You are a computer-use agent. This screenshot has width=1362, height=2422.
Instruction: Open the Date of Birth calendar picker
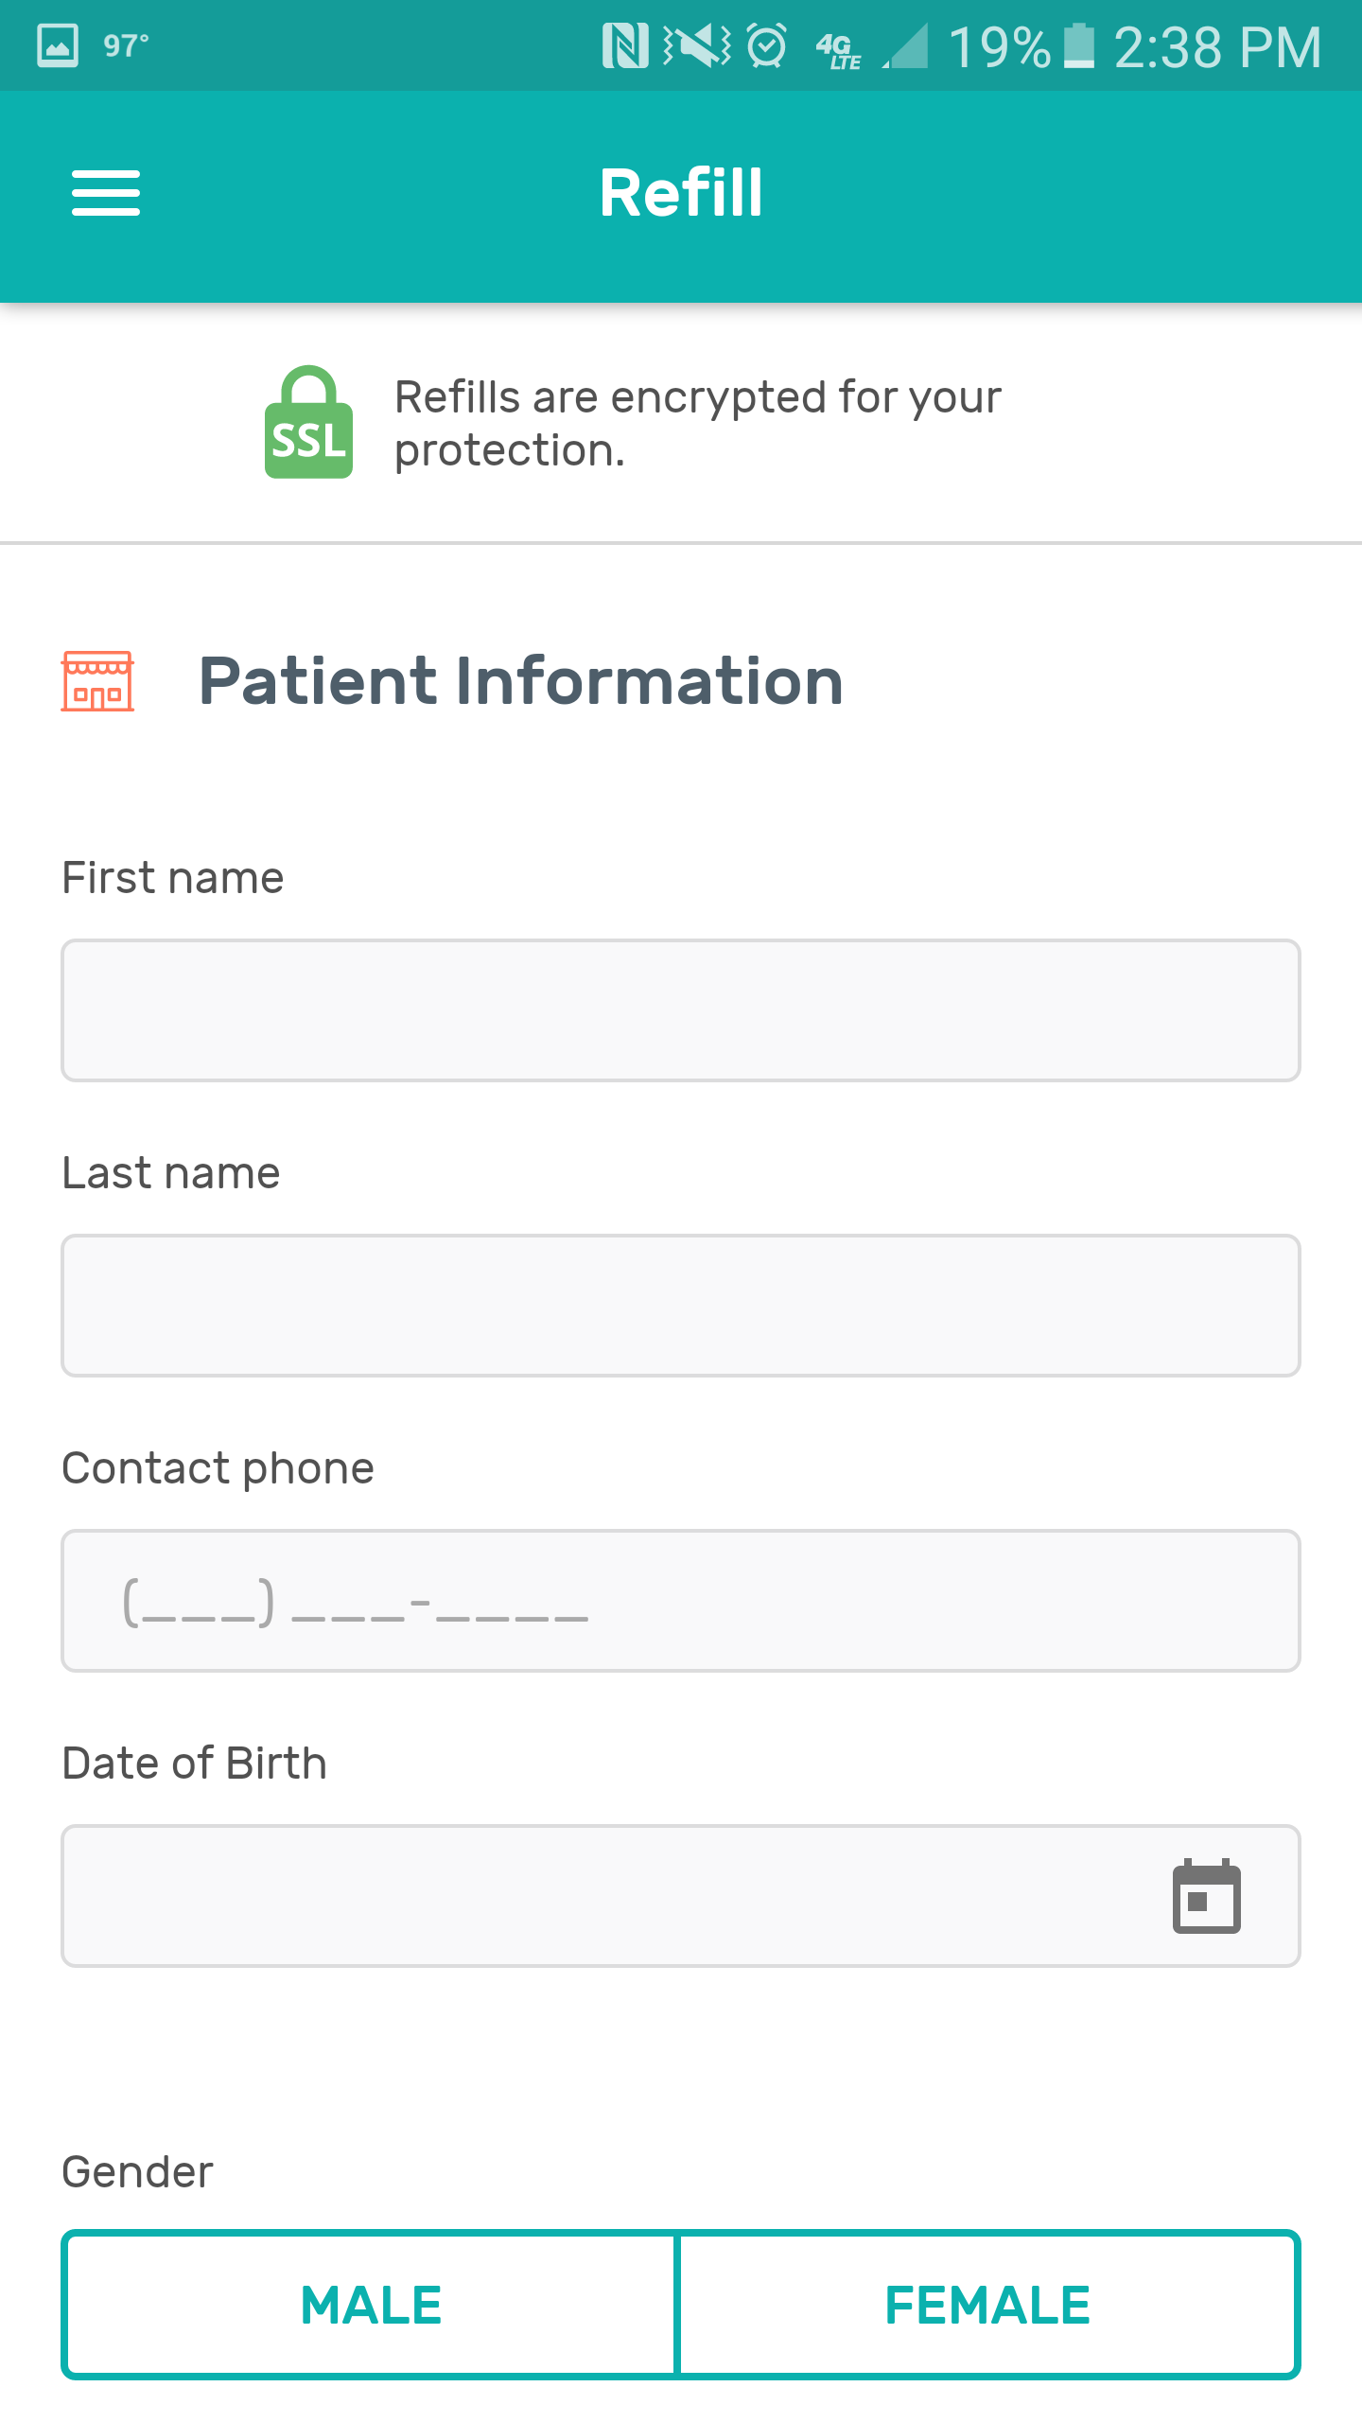(1206, 1896)
